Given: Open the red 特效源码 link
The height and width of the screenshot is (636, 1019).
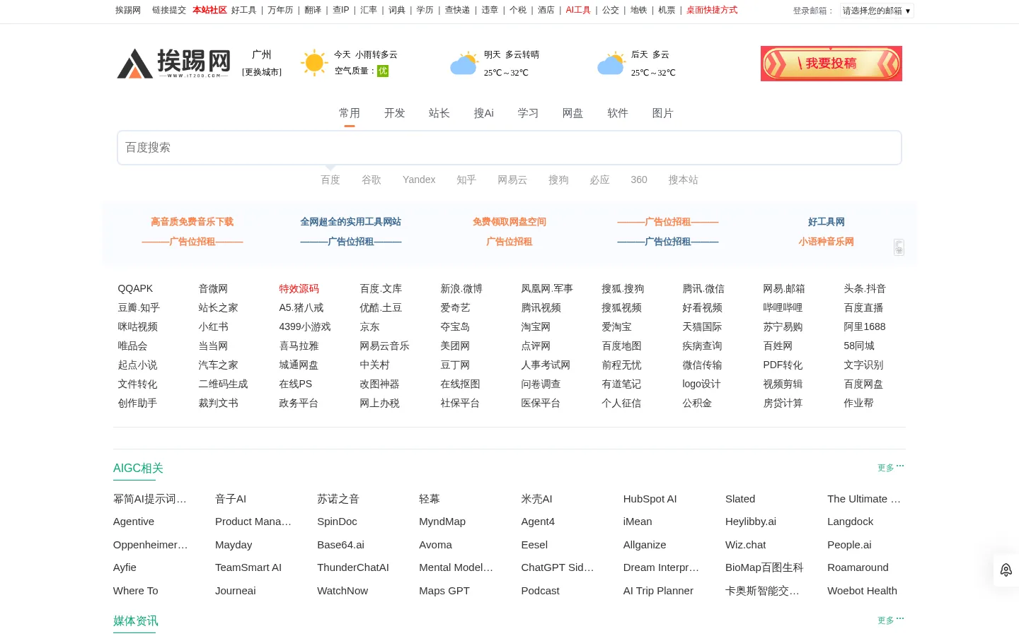Looking at the screenshot, I should (x=299, y=288).
